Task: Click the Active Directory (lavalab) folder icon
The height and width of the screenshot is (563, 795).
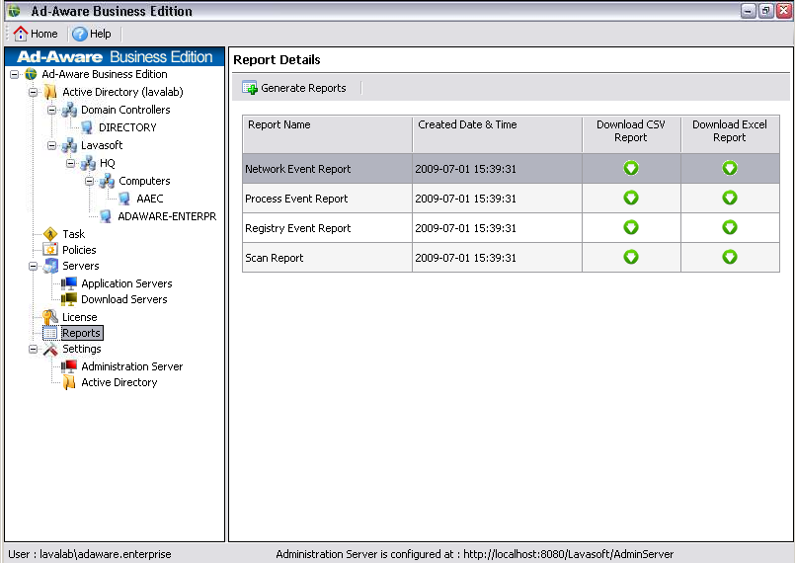Action: click(50, 92)
